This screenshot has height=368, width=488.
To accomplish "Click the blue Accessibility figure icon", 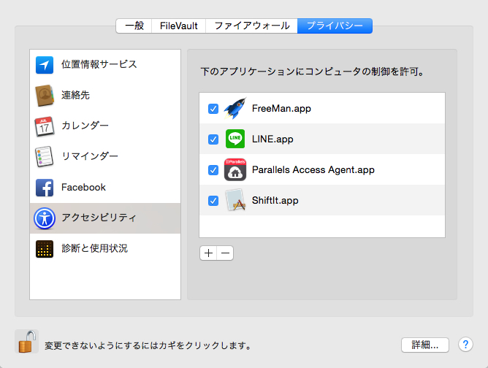I will coord(45,218).
